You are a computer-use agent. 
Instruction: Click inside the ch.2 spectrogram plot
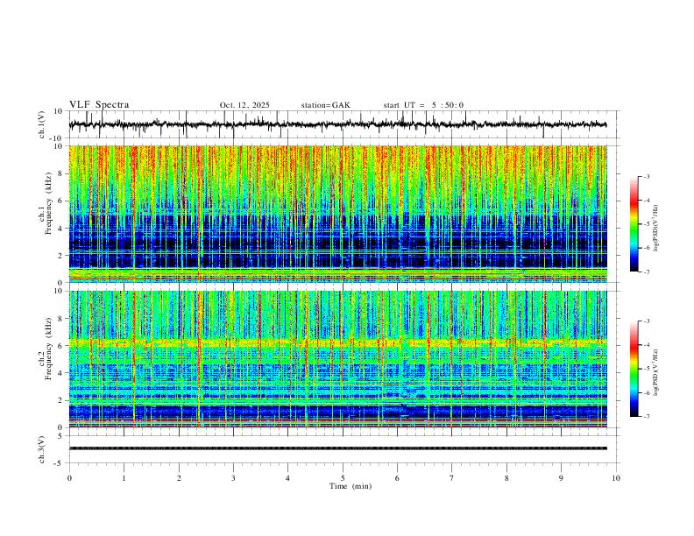(x=337, y=359)
